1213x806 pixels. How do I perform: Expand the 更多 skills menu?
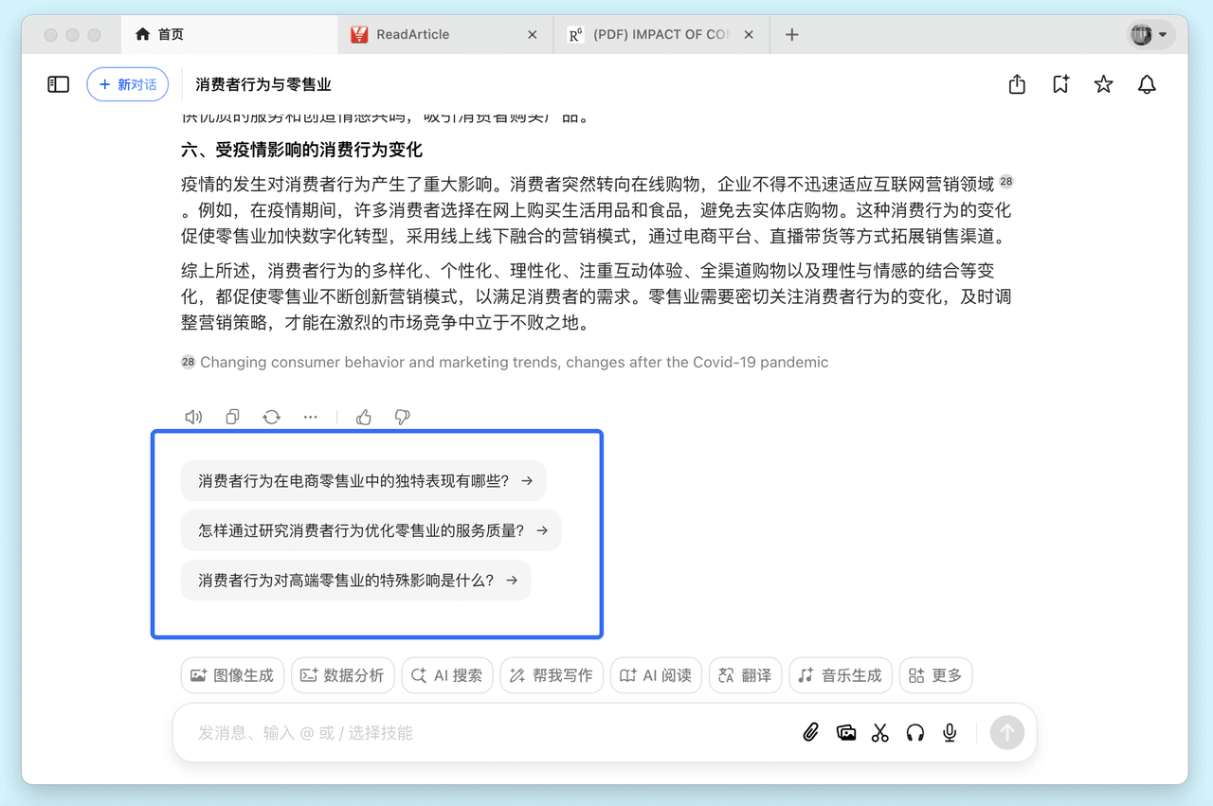pos(935,675)
